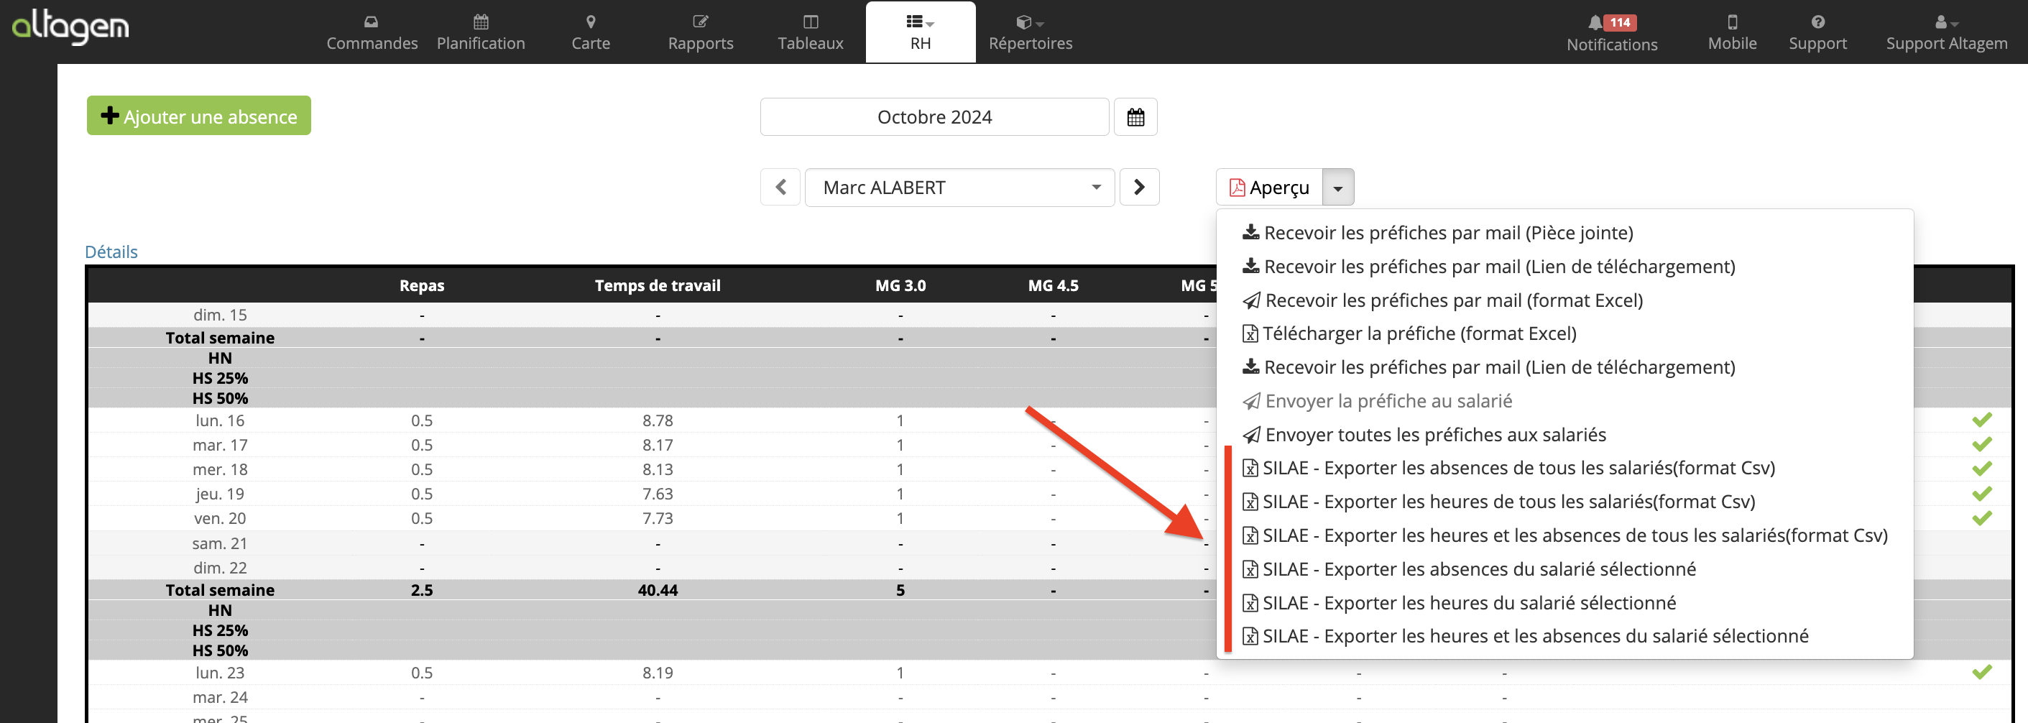Go to the Planification tab
Screen dimensions: 2028x723
(x=480, y=32)
